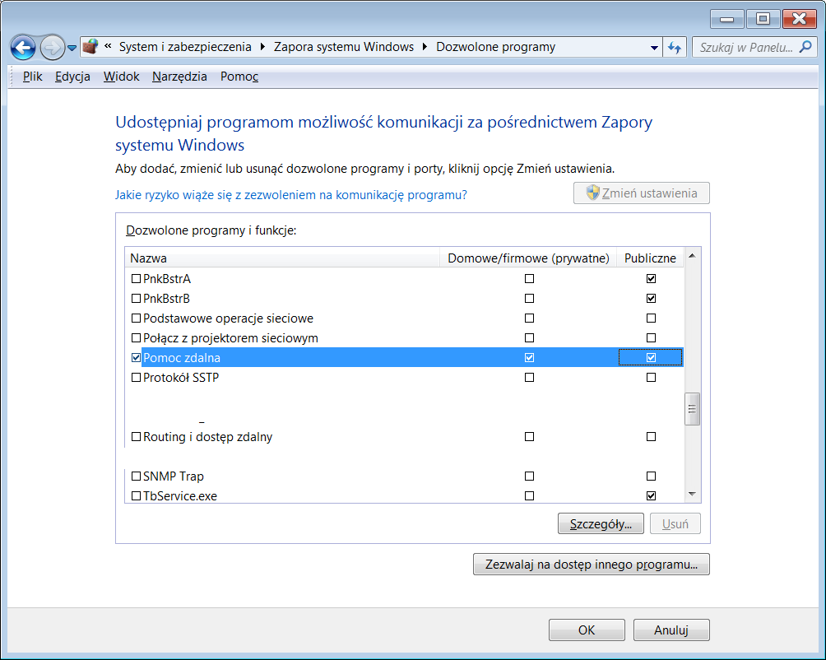This screenshot has width=826, height=660.
Task: Open the link about communication risk
Action: point(290,195)
